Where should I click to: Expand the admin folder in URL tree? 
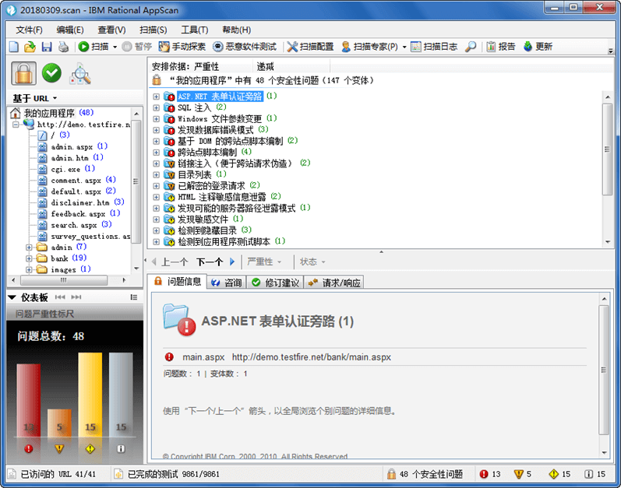pos(29,248)
